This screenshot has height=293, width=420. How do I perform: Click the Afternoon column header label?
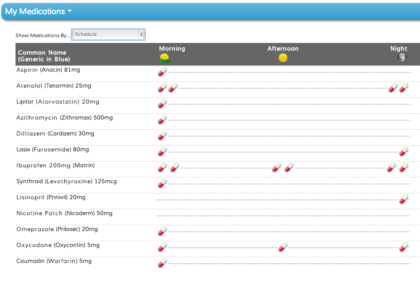point(283,48)
